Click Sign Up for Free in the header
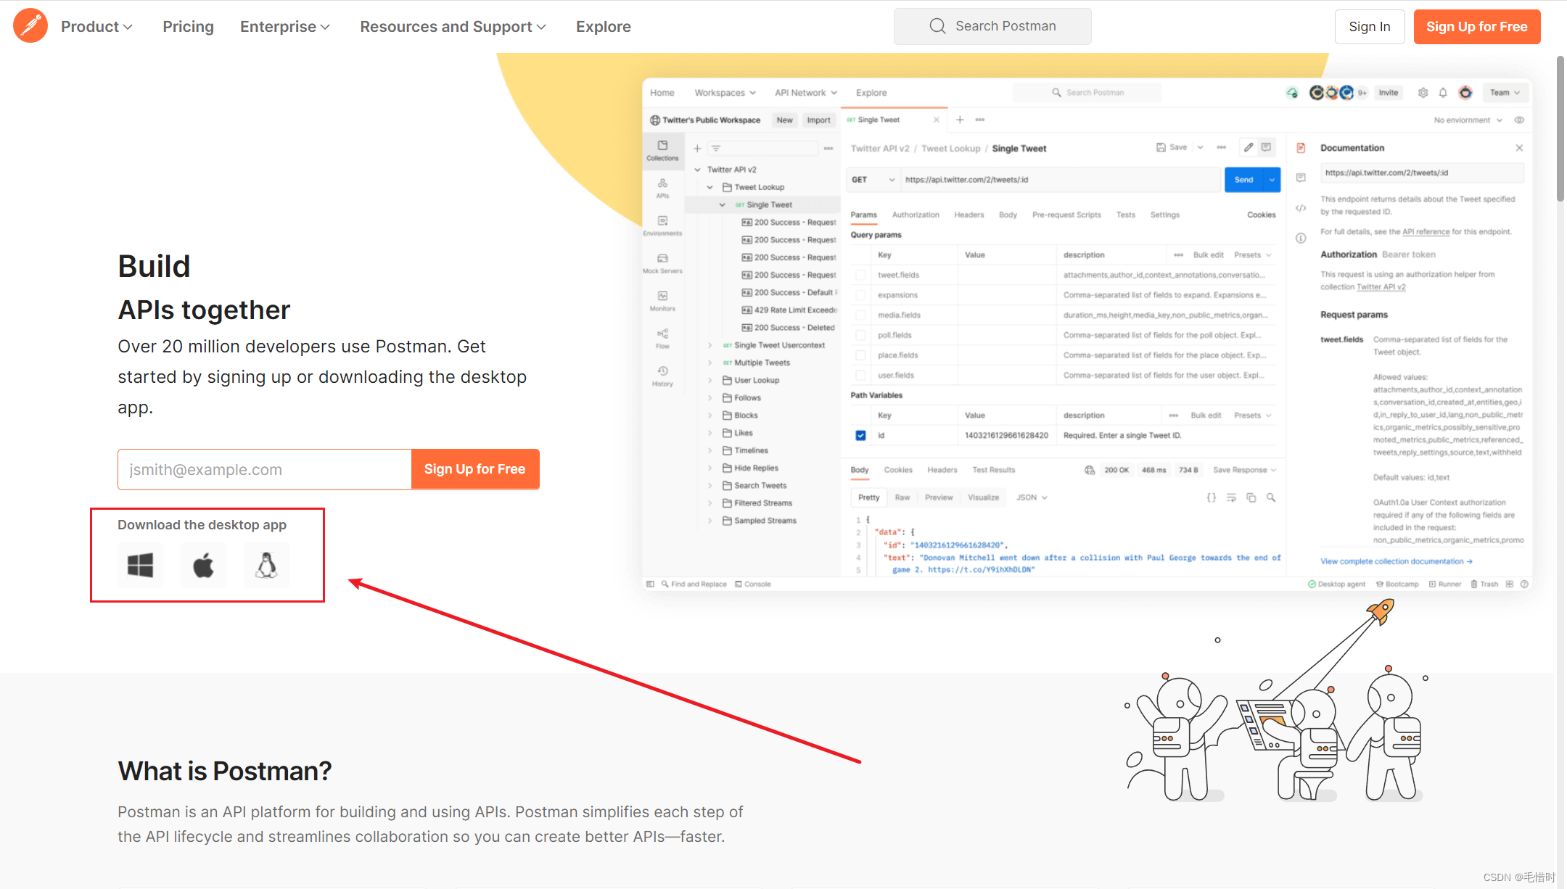The image size is (1567, 889). pyautogui.click(x=1476, y=27)
